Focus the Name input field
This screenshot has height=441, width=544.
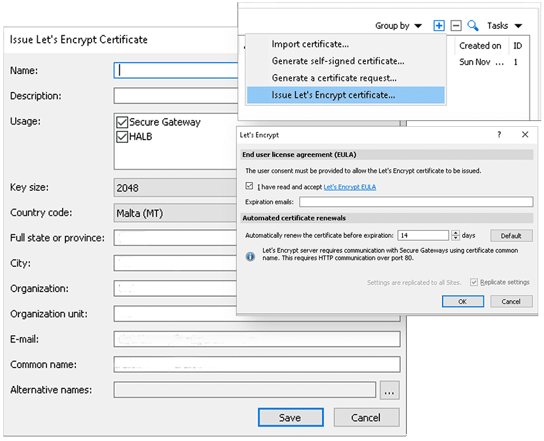(x=176, y=71)
